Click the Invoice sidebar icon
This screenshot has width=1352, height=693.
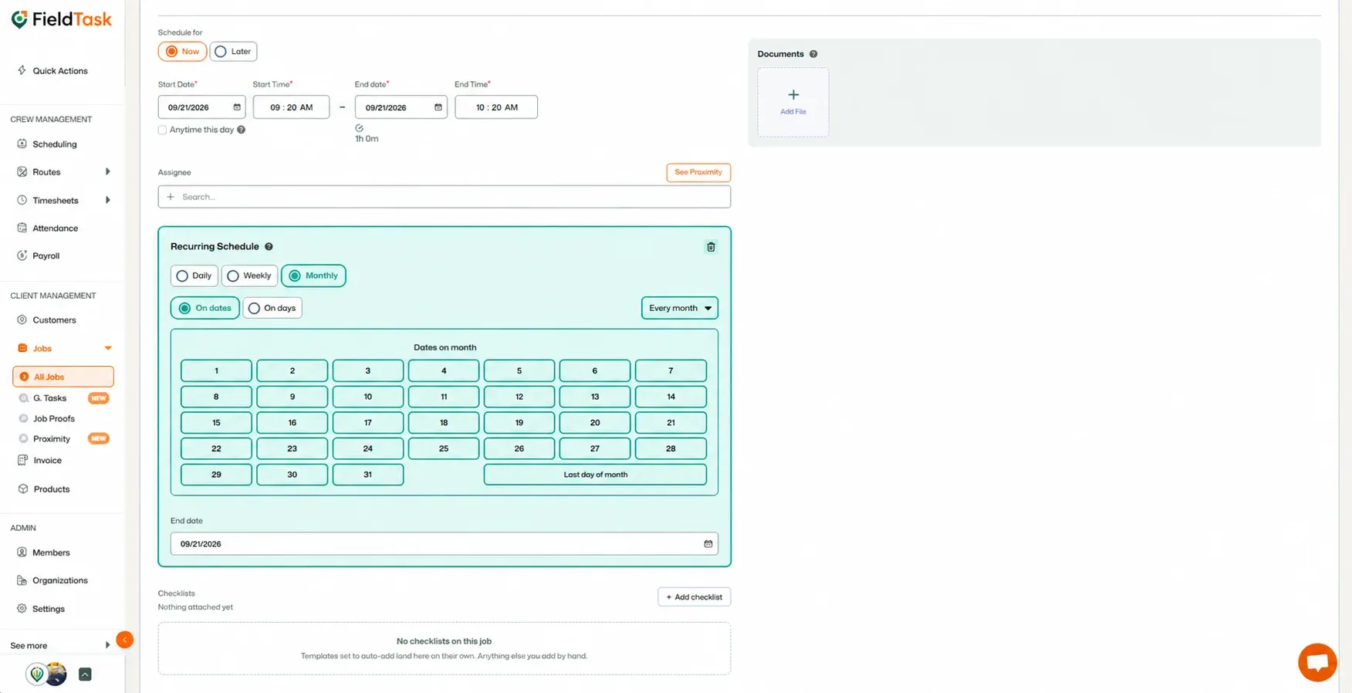[x=22, y=460]
